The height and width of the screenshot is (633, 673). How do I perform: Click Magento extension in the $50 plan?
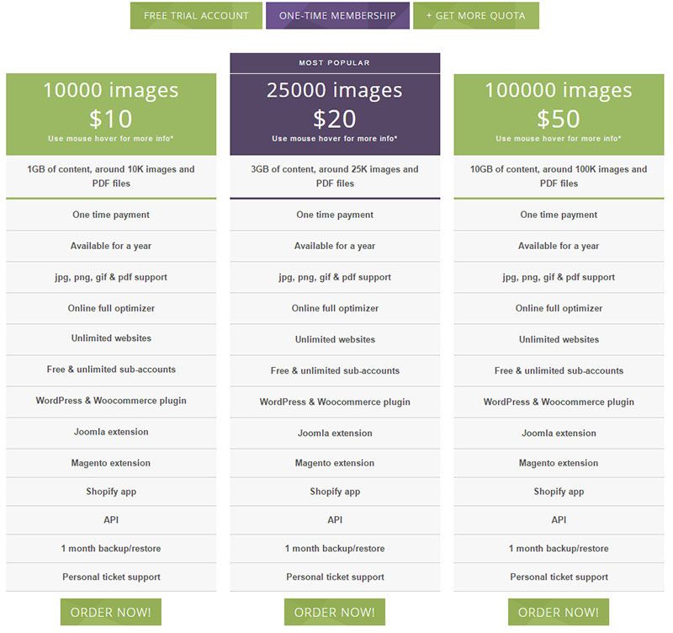pyautogui.click(x=559, y=463)
